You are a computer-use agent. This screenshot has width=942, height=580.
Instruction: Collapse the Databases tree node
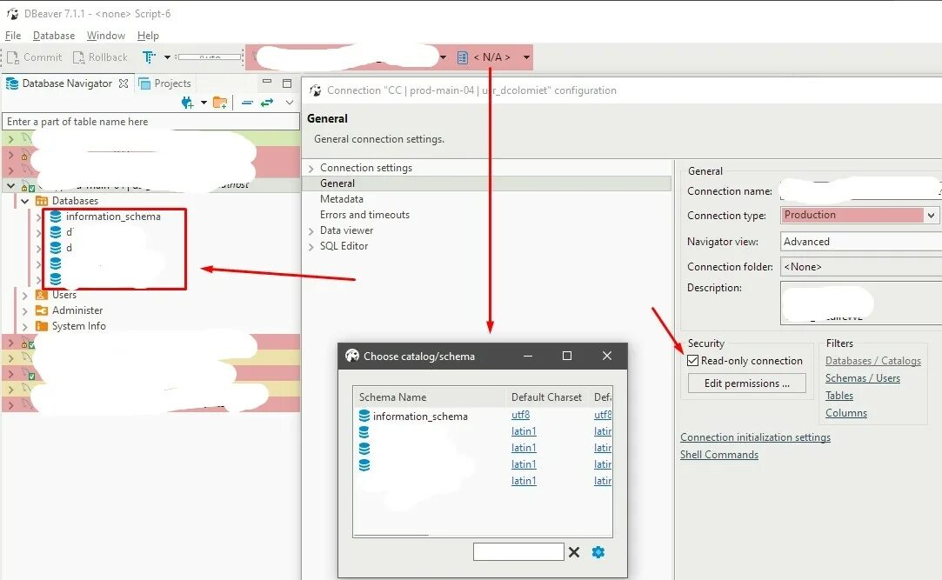[24, 201]
